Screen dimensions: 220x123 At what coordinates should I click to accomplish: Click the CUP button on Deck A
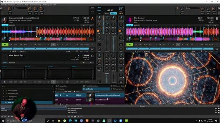15,45
